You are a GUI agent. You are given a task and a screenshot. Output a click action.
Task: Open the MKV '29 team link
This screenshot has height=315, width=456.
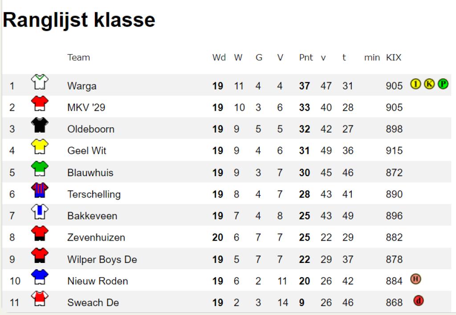[x=86, y=108]
